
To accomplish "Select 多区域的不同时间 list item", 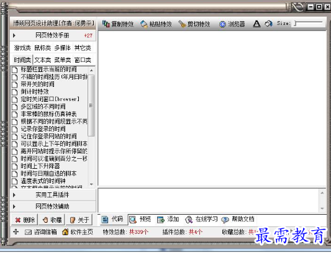I will 43,107.
